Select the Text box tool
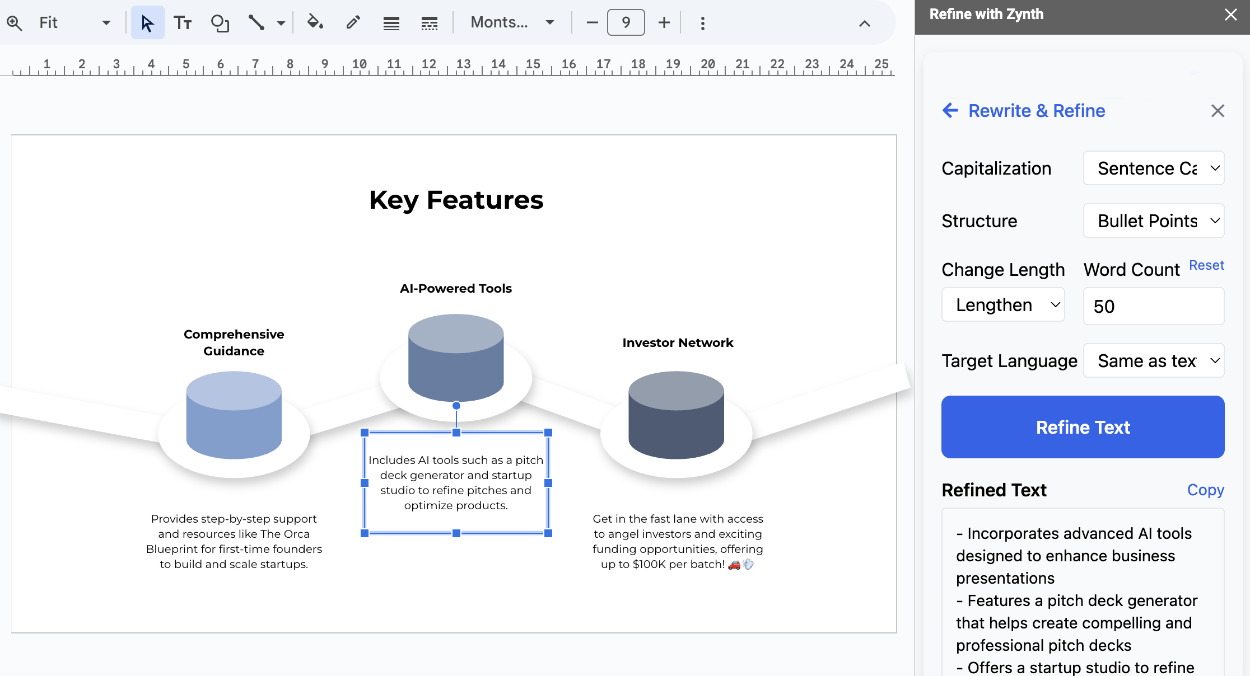1250x676 pixels. pyautogui.click(x=183, y=23)
